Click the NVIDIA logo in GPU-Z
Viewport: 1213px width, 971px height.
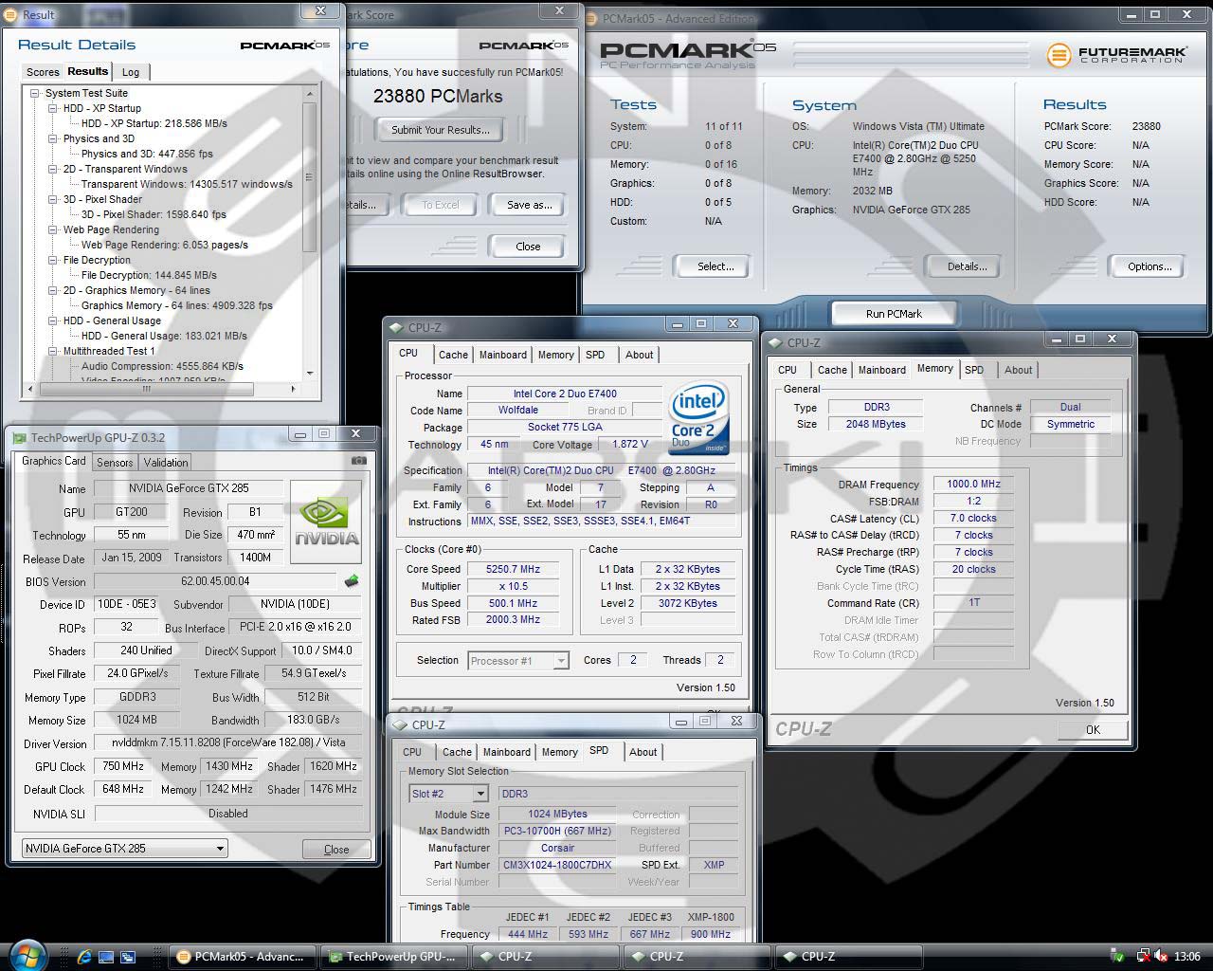(x=326, y=522)
